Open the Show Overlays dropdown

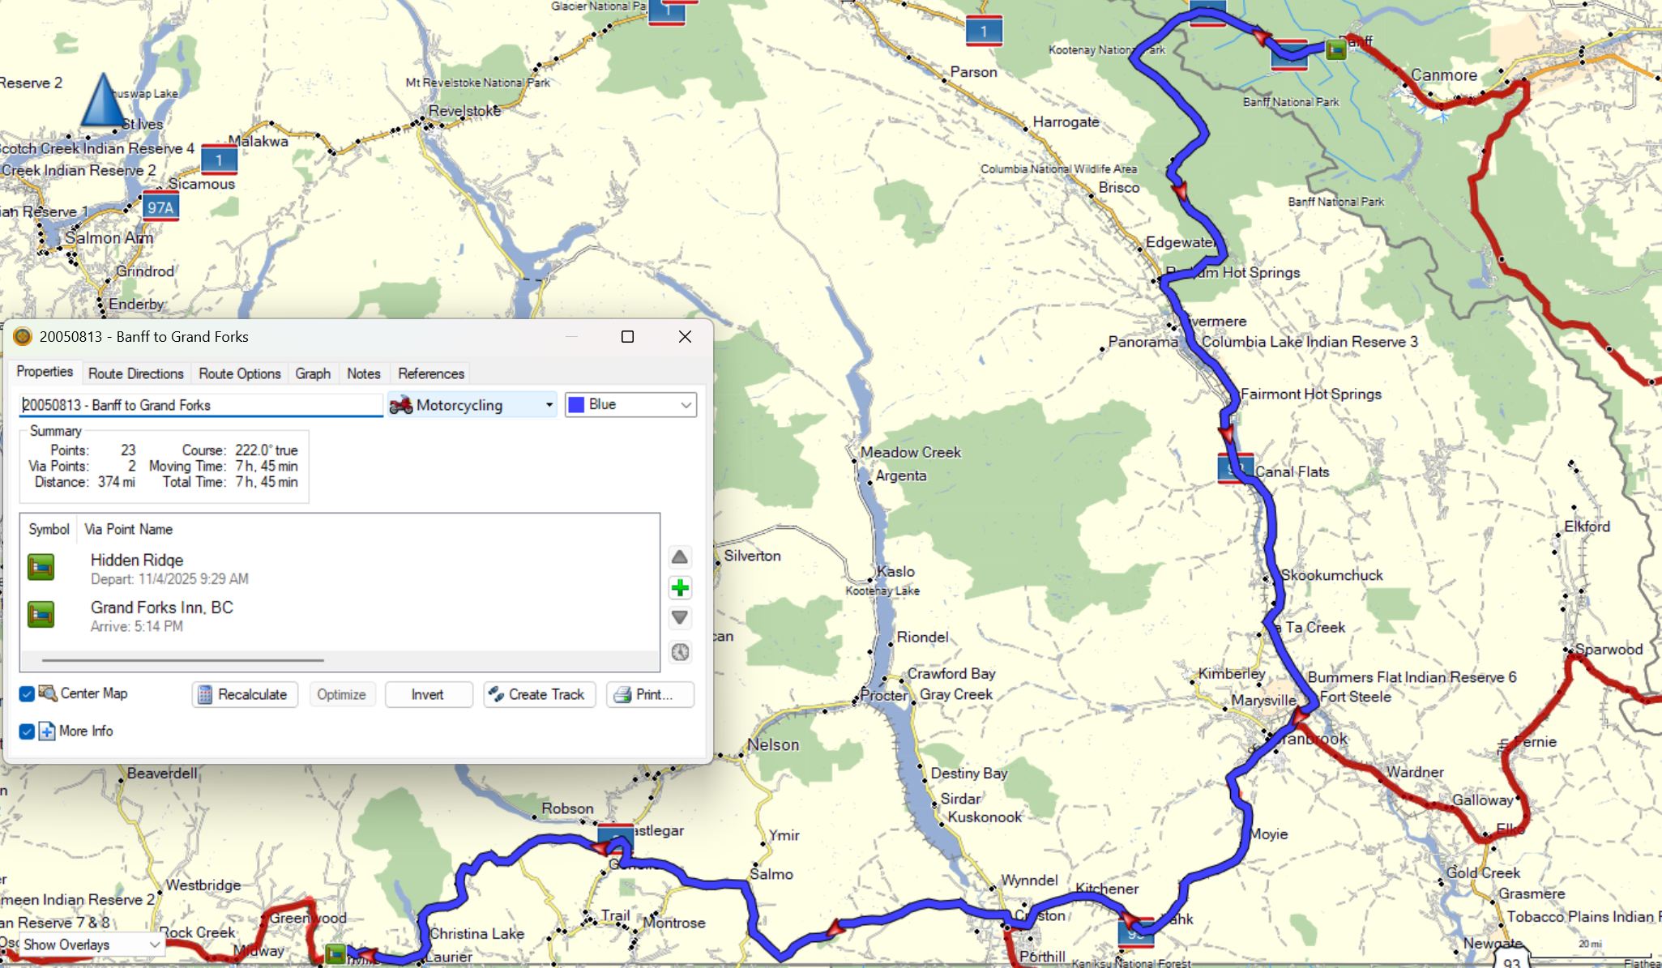tap(91, 945)
